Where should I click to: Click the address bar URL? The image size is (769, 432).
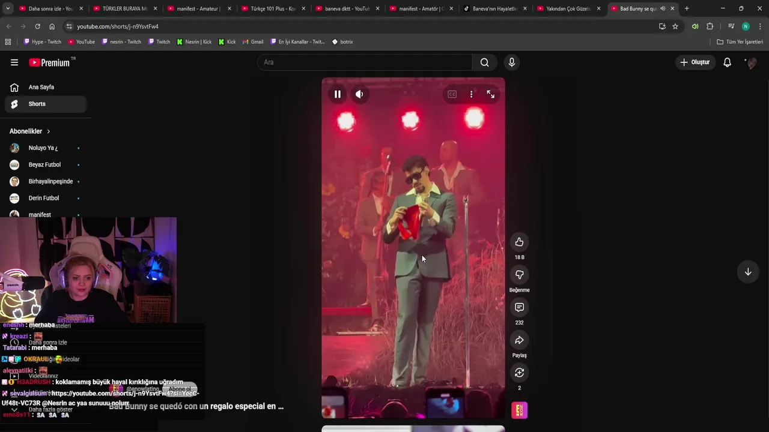tap(118, 26)
